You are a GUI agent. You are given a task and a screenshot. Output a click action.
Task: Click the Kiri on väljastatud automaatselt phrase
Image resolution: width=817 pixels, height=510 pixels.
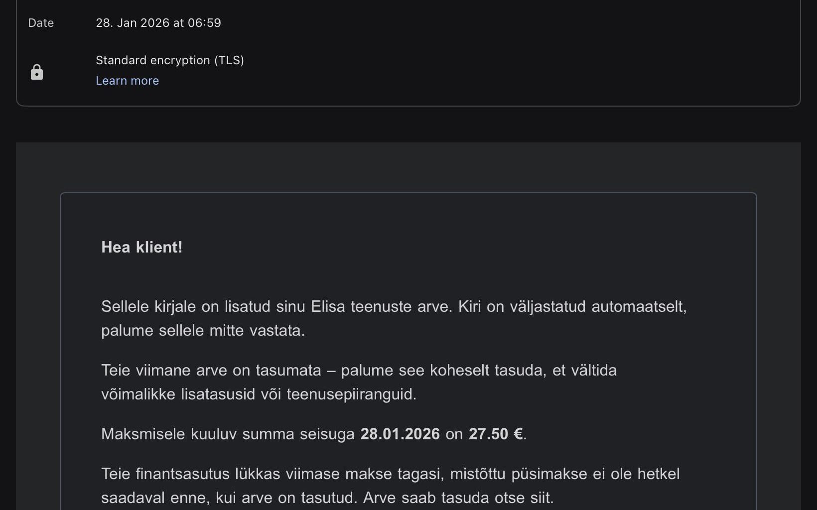point(572,306)
